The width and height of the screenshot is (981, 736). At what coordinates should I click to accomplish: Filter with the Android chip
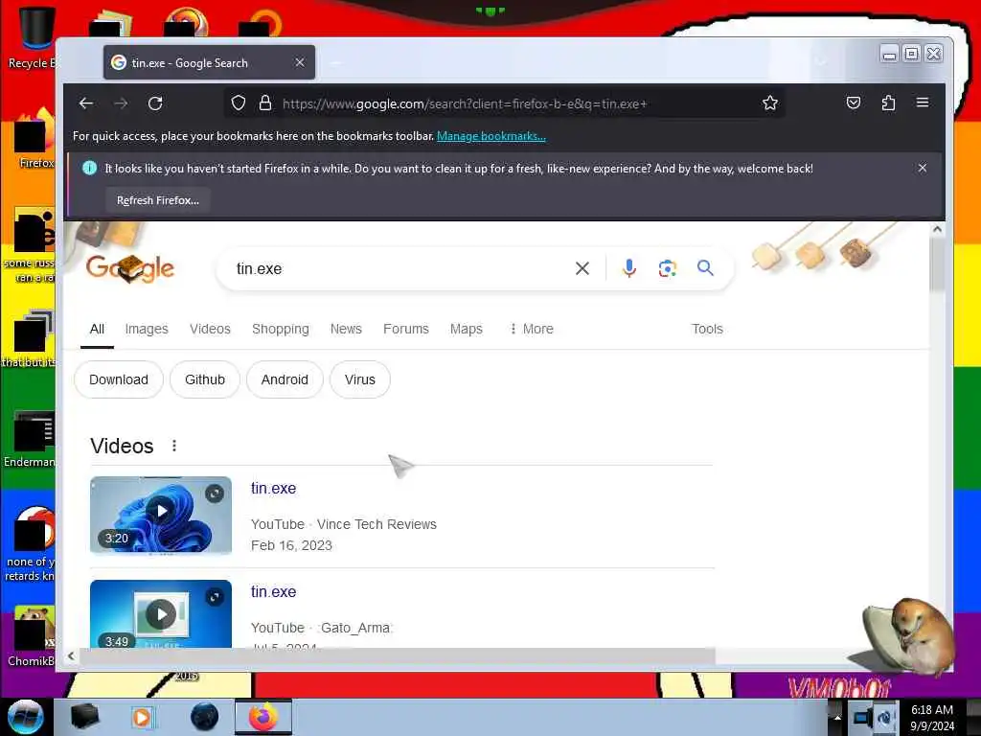(x=285, y=379)
